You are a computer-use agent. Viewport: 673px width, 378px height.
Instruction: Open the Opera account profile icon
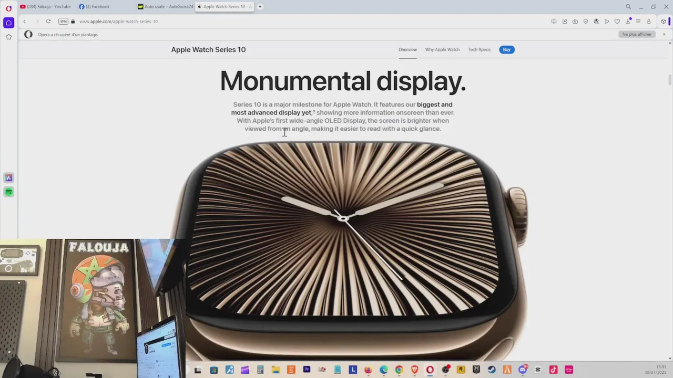[x=649, y=22]
